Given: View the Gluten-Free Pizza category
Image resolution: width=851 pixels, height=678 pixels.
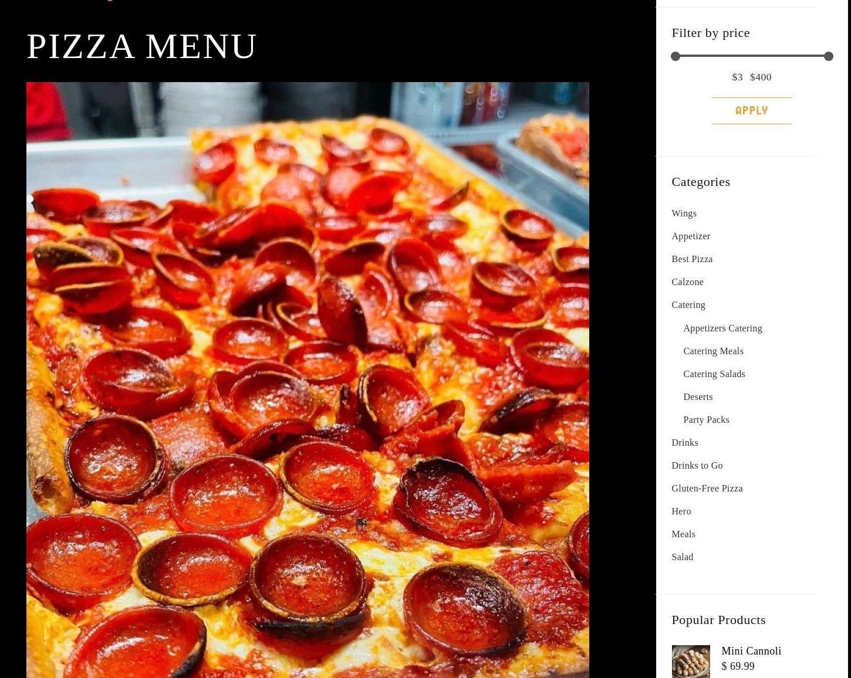Looking at the screenshot, I should point(707,489).
